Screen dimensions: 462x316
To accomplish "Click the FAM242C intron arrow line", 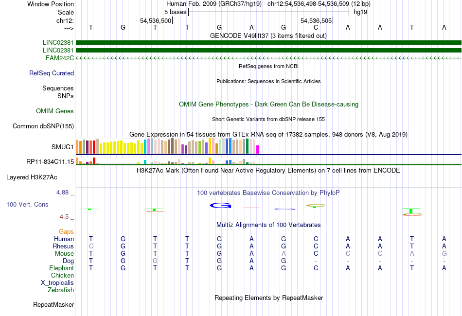I will click(x=269, y=58).
